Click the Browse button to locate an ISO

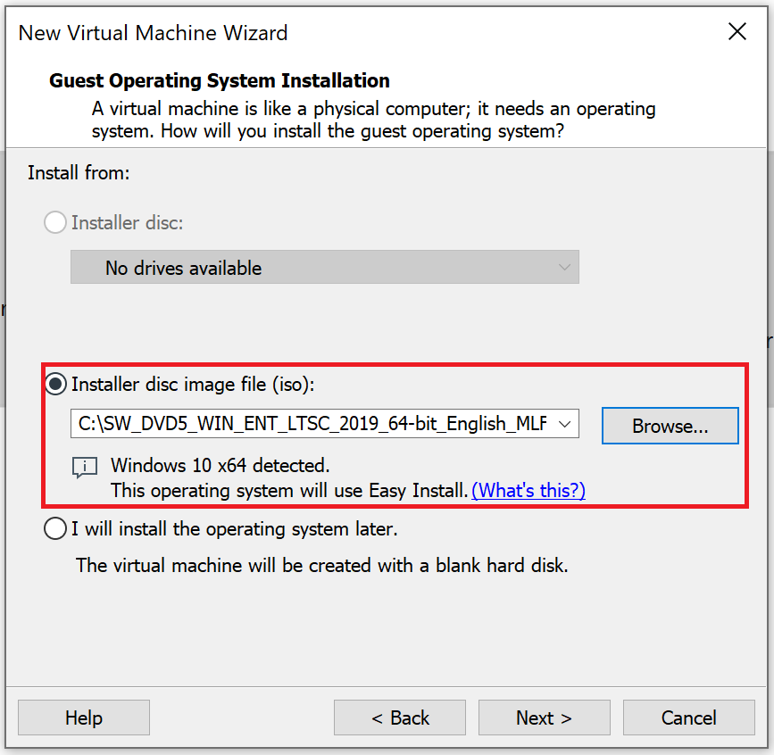tap(670, 425)
